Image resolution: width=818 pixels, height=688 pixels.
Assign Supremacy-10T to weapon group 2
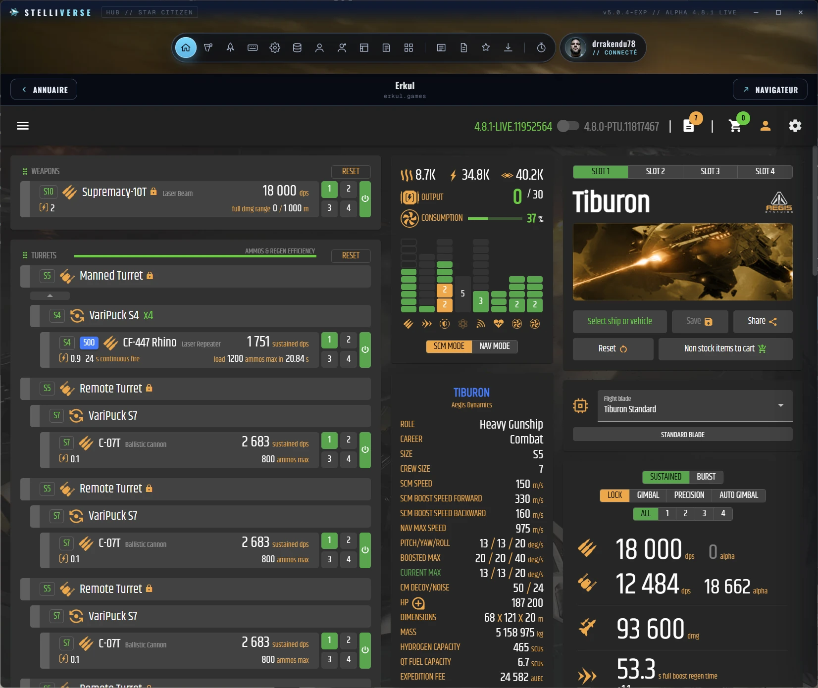point(349,189)
